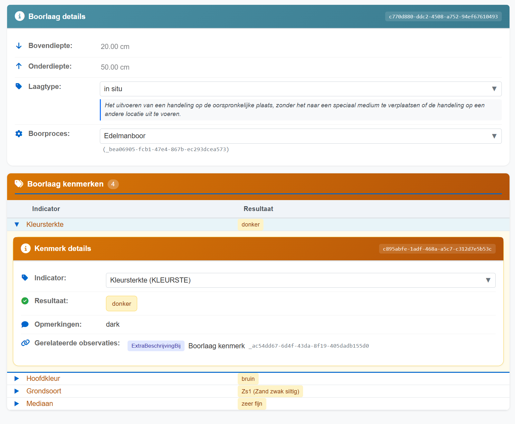515x424 pixels.
Task: Click the tag icon beside Laagtype
Action: (19, 86)
